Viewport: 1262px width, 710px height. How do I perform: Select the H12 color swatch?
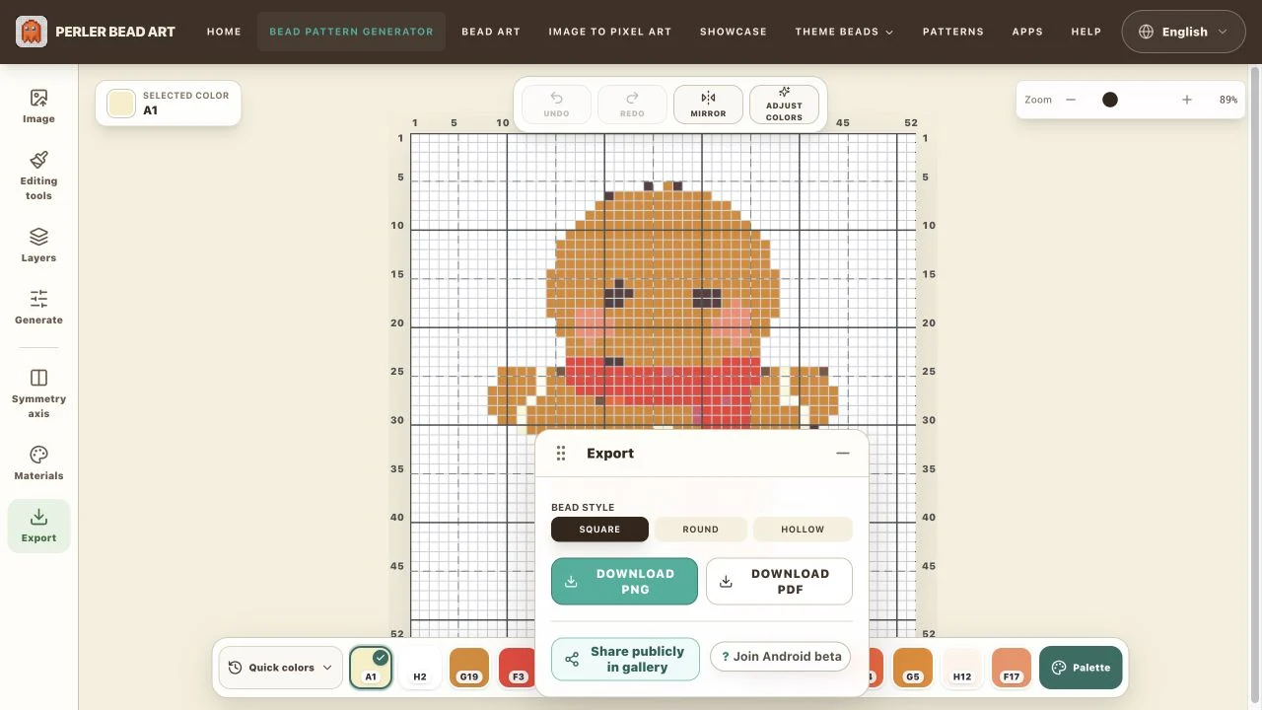pyautogui.click(x=962, y=668)
